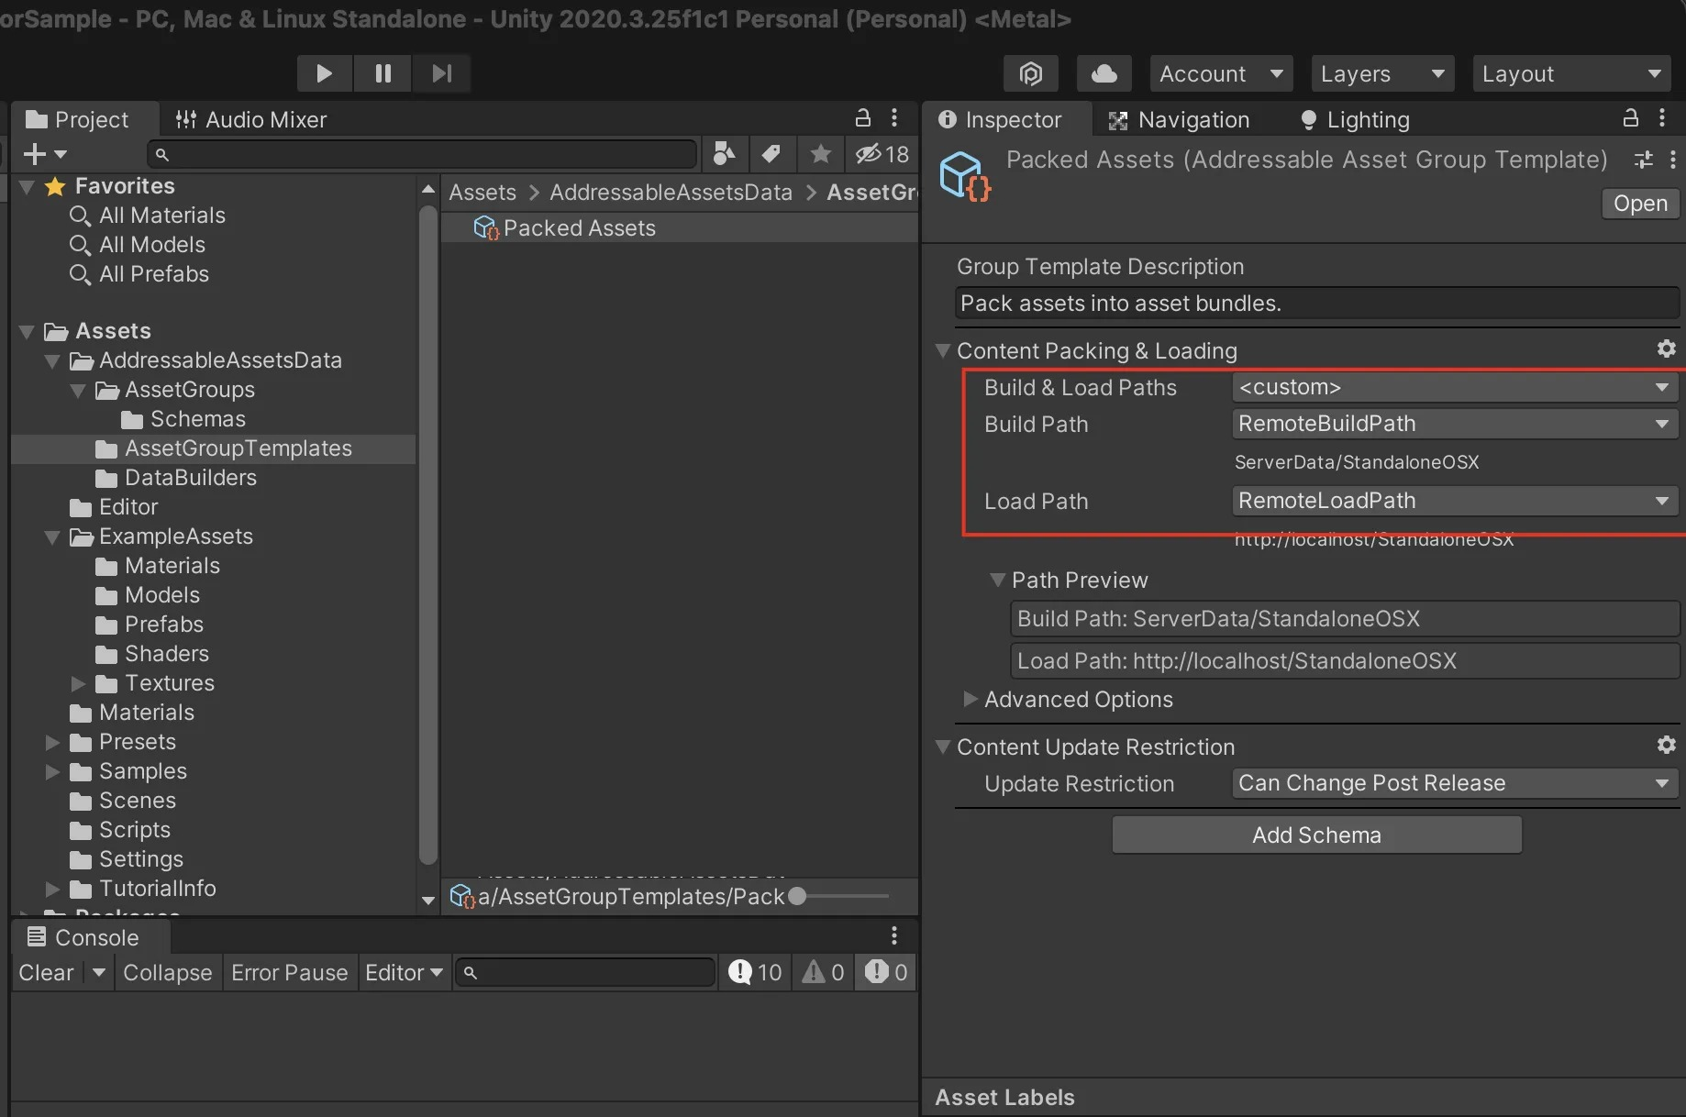
Task: Open the Inspector panel kebab menu
Action: (1662, 117)
